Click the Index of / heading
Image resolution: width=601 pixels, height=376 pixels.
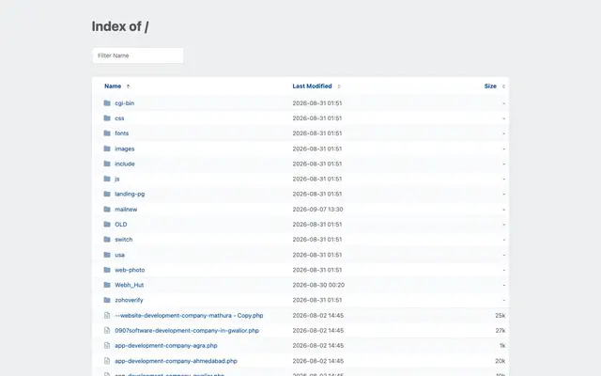(120, 26)
